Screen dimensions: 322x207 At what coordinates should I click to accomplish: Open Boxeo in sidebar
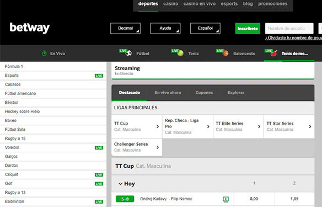click(53, 121)
